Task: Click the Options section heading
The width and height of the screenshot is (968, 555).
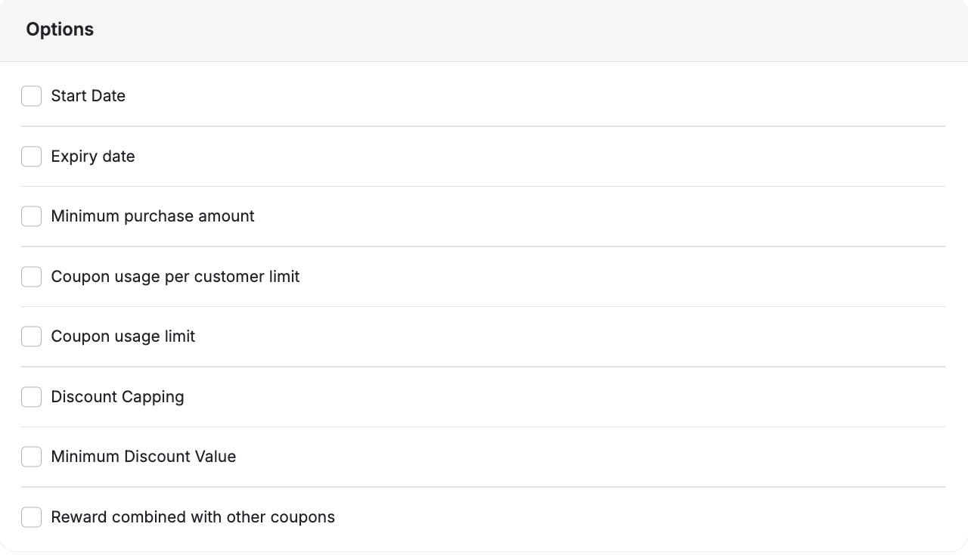Action: tap(60, 29)
